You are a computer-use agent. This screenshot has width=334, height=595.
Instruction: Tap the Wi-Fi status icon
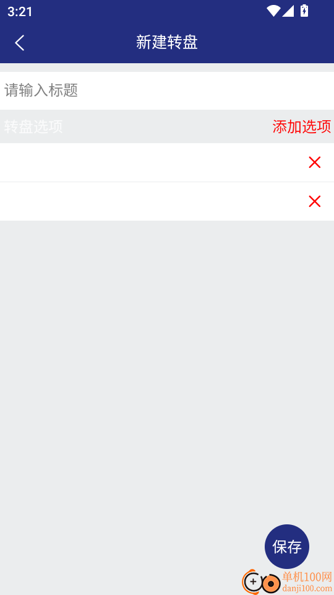click(x=273, y=11)
